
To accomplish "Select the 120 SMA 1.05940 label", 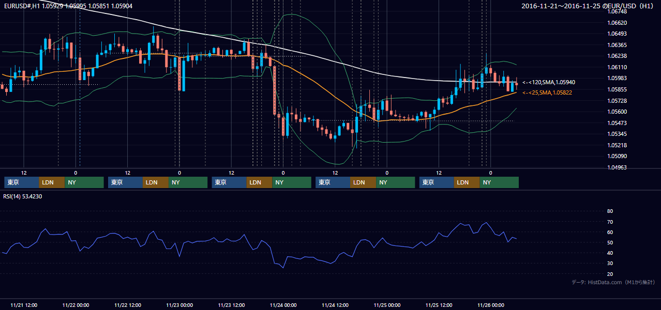I will click(x=549, y=82).
